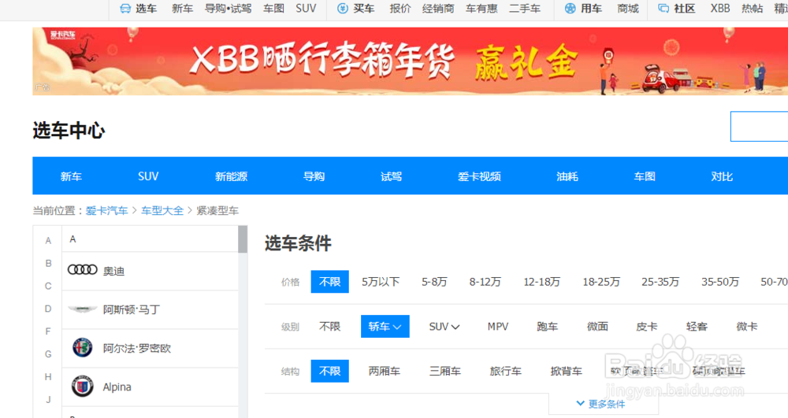This screenshot has width=788, height=418.
Task: Select 旅行车 body structure
Action: pyautogui.click(x=506, y=372)
